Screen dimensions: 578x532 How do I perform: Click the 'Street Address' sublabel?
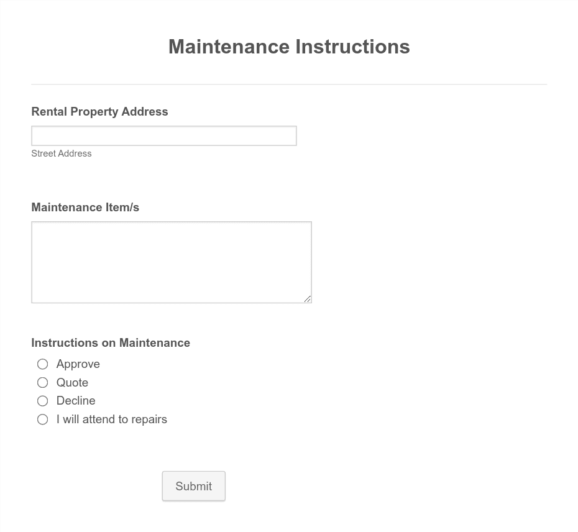coord(62,154)
